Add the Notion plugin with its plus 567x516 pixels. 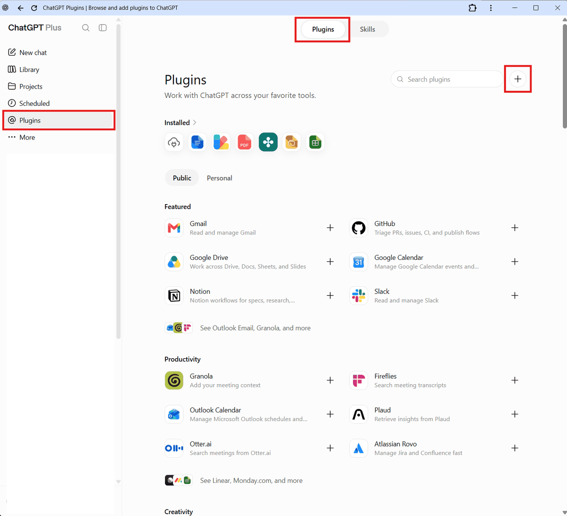click(330, 296)
